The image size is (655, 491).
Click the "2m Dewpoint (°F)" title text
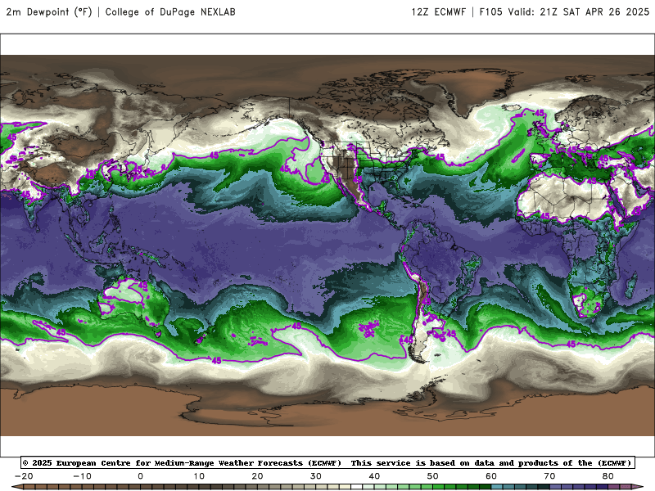(x=49, y=12)
